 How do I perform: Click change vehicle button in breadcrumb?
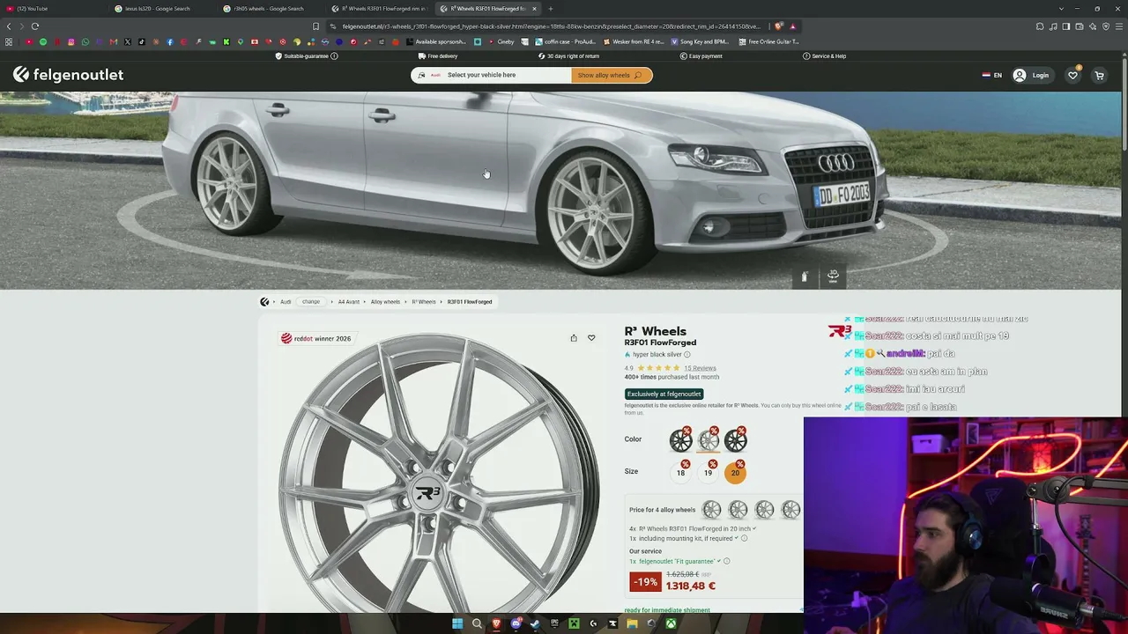[x=311, y=302]
